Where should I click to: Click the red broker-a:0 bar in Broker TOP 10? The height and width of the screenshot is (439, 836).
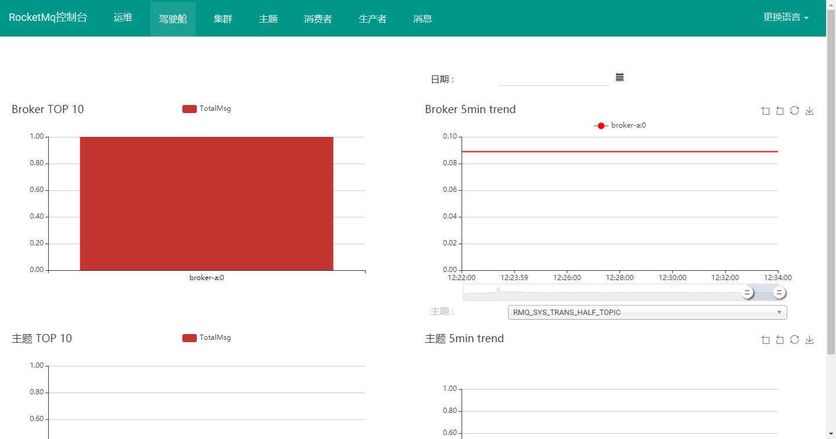pyautogui.click(x=207, y=204)
